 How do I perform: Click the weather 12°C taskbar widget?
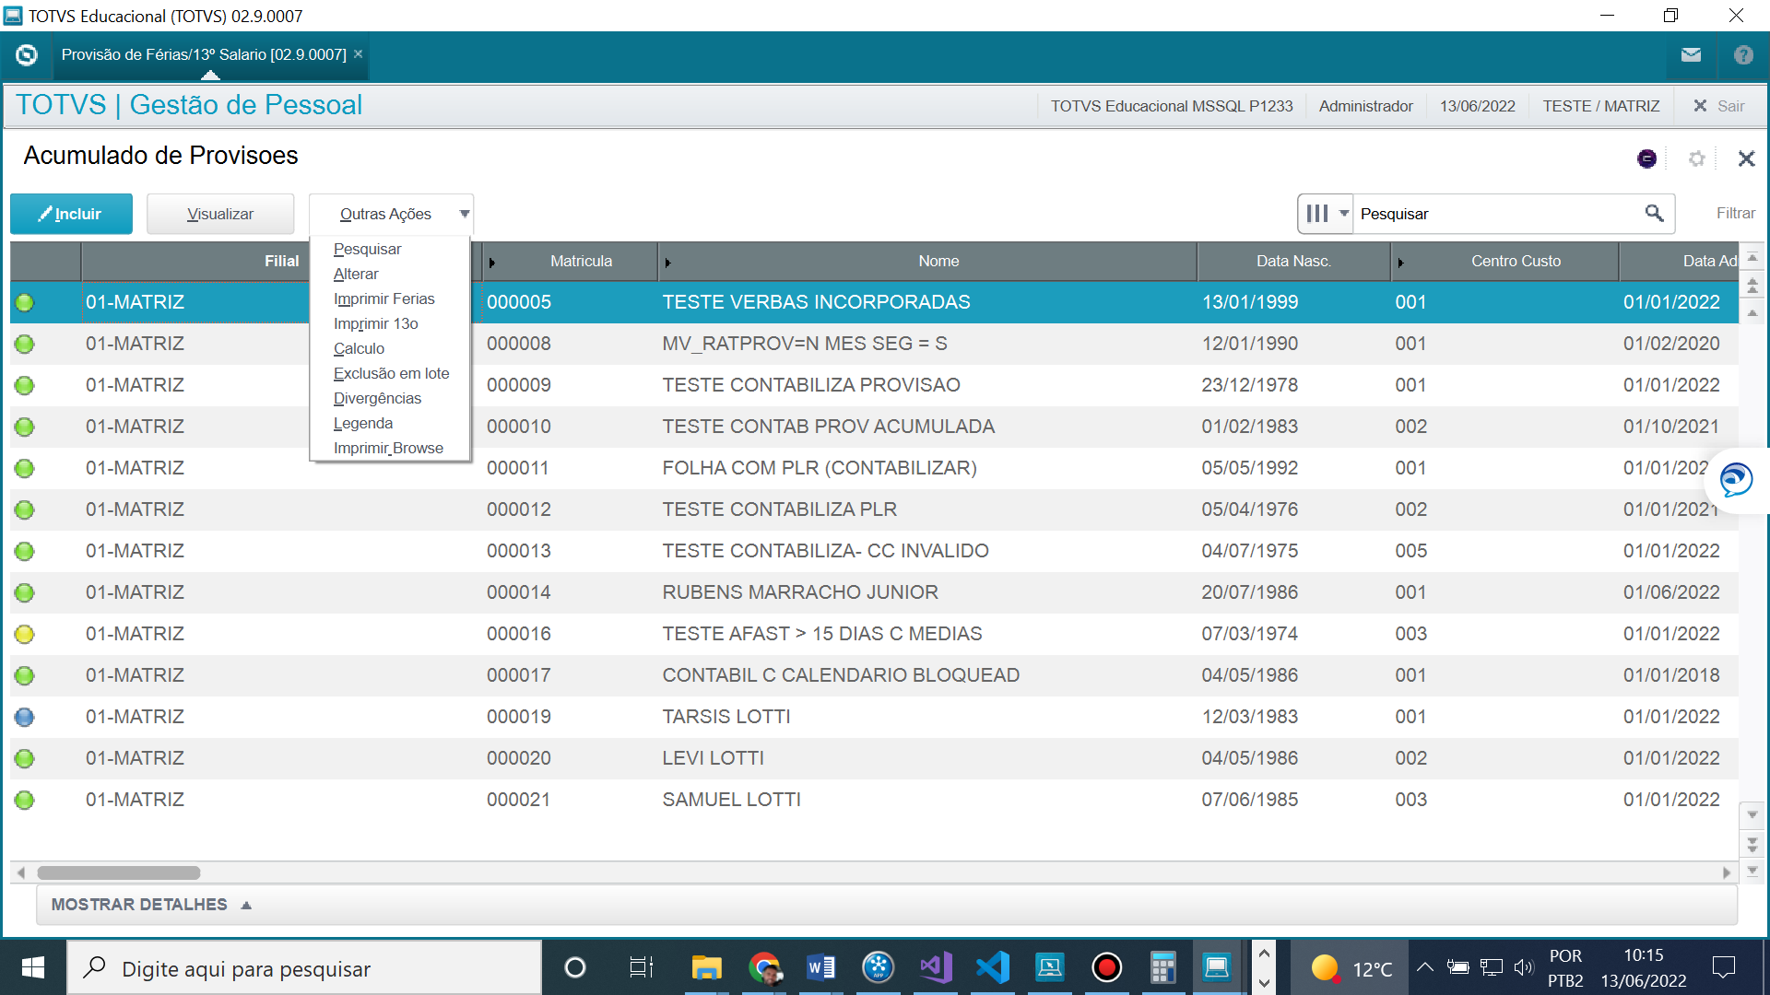click(1351, 967)
